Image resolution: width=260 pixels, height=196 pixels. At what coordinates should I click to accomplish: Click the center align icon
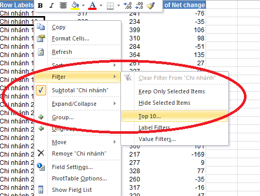click(63, 6)
